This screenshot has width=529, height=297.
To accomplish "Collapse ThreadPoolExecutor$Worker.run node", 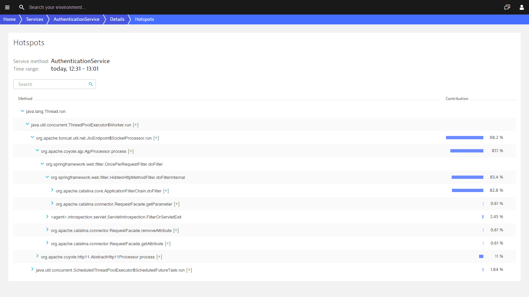I will click(27, 124).
